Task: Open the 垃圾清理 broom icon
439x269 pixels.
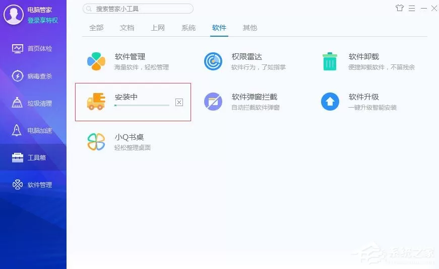Action: 17,103
